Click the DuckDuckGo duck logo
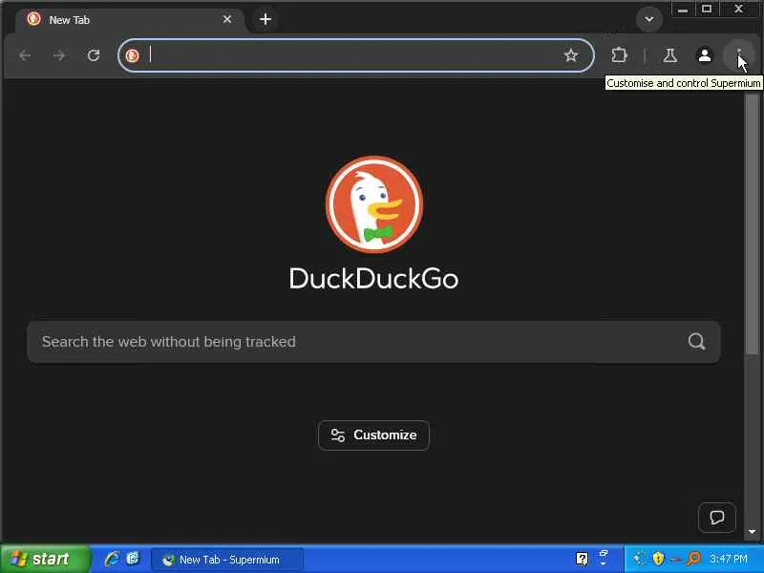 point(374,204)
